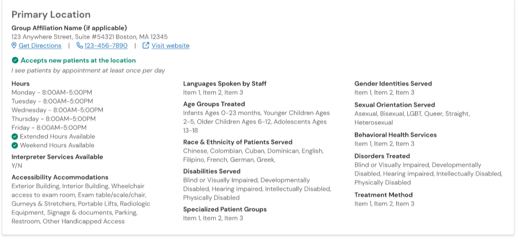The height and width of the screenshot is (240, 518).
Task: Click the Extended Hours Available check icon
Action: click(x=15, y=136)
